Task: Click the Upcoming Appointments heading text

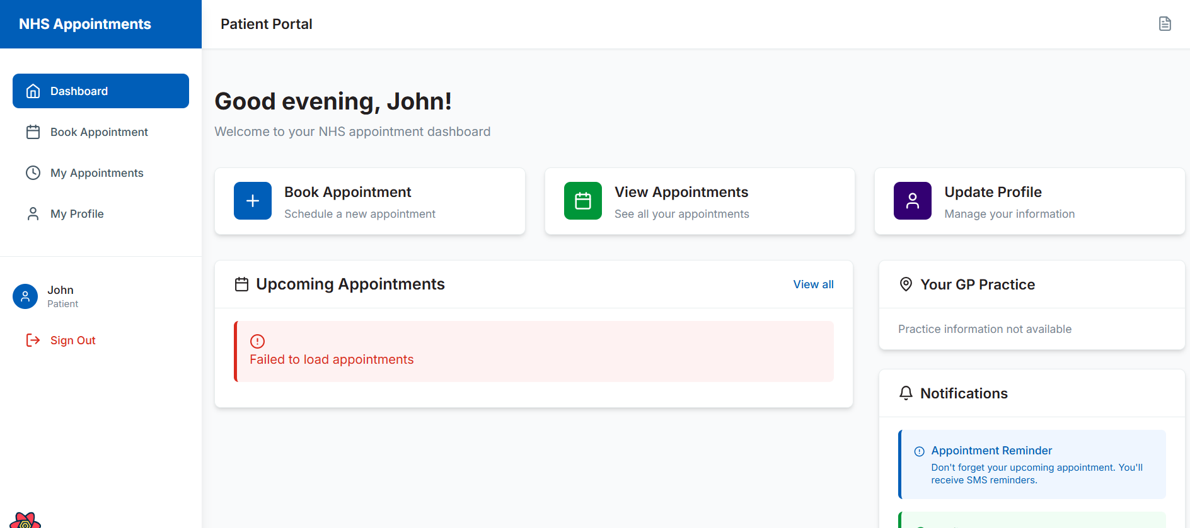Action: pyautogui.click(x=350, y=284)
